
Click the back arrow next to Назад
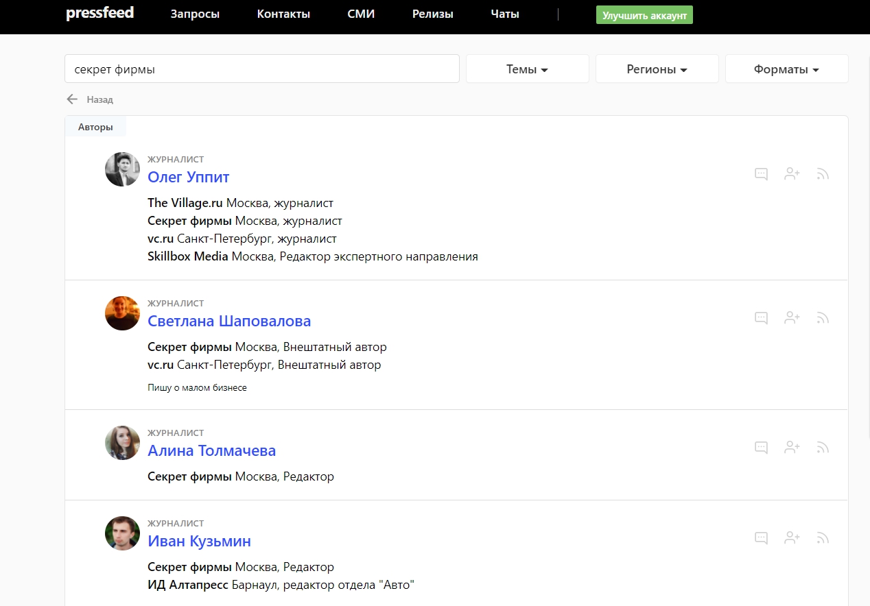pyautogui.click(x=72, y=99)
